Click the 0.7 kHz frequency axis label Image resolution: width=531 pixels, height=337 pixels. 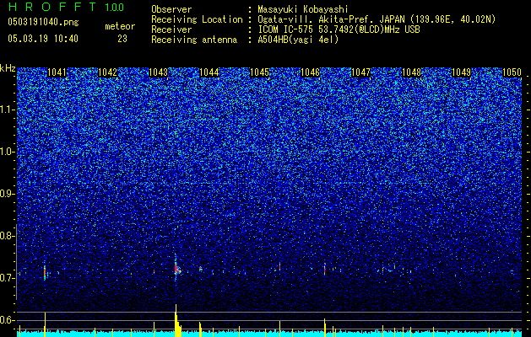pyautogui.click(x=6, y=278)
